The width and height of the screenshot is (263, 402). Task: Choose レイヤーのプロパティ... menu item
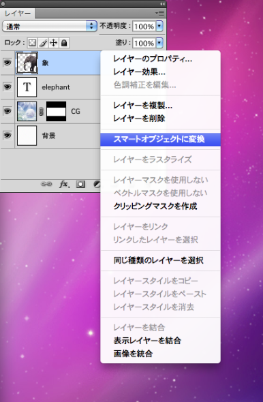click(x=160, y=59)
